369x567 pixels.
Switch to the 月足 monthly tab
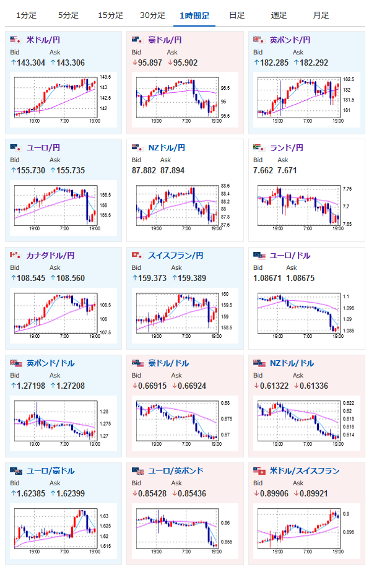coord(321,15)
